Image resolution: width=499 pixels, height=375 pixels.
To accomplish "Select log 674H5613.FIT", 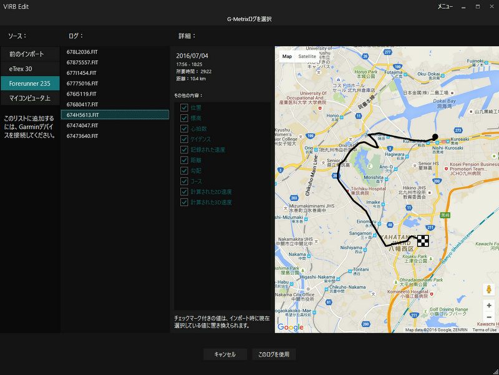I will click(115, 115).
